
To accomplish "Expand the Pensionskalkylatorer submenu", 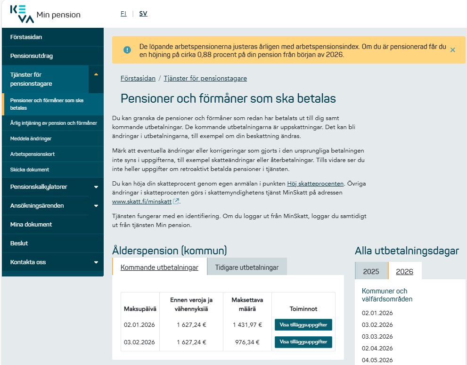I will 96,187.
